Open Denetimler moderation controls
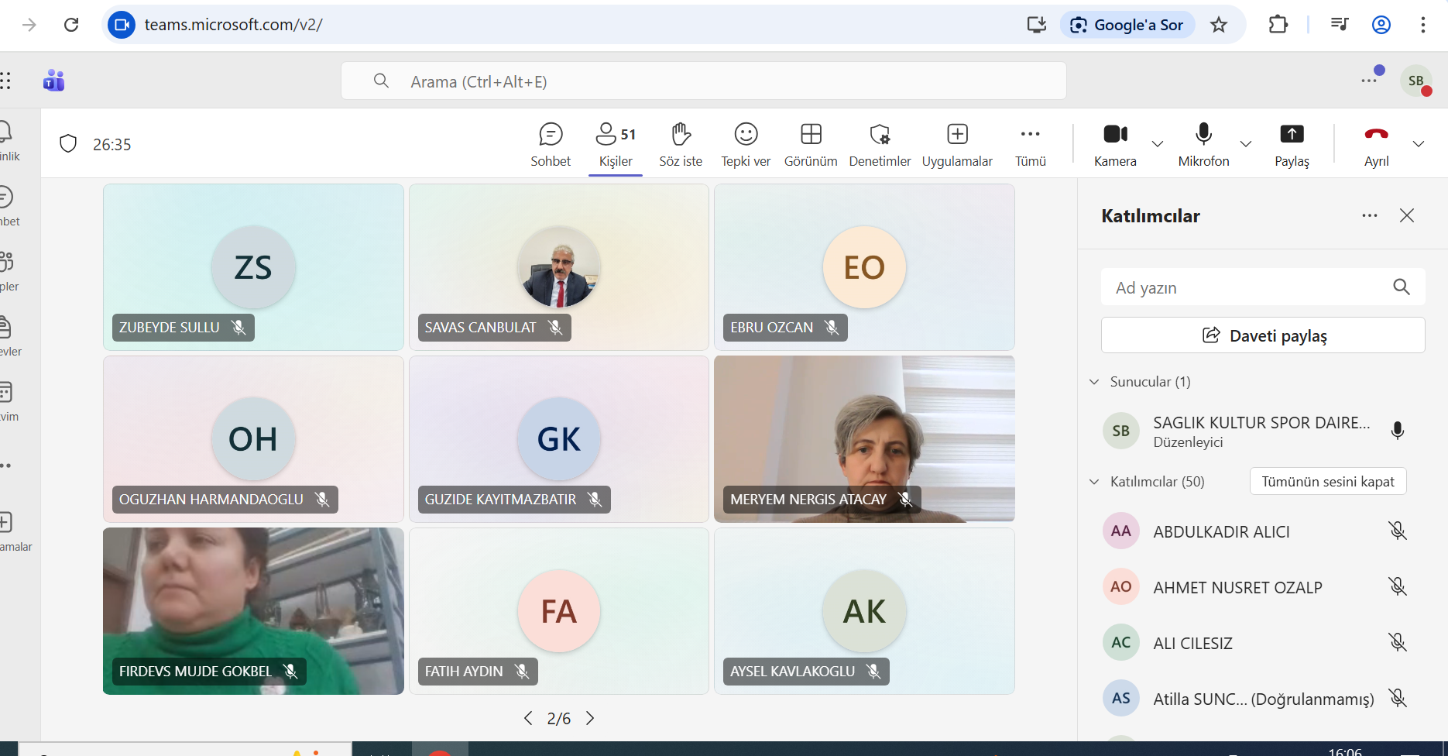Screen dimensions: 1448x756 (x=880, y=145)
